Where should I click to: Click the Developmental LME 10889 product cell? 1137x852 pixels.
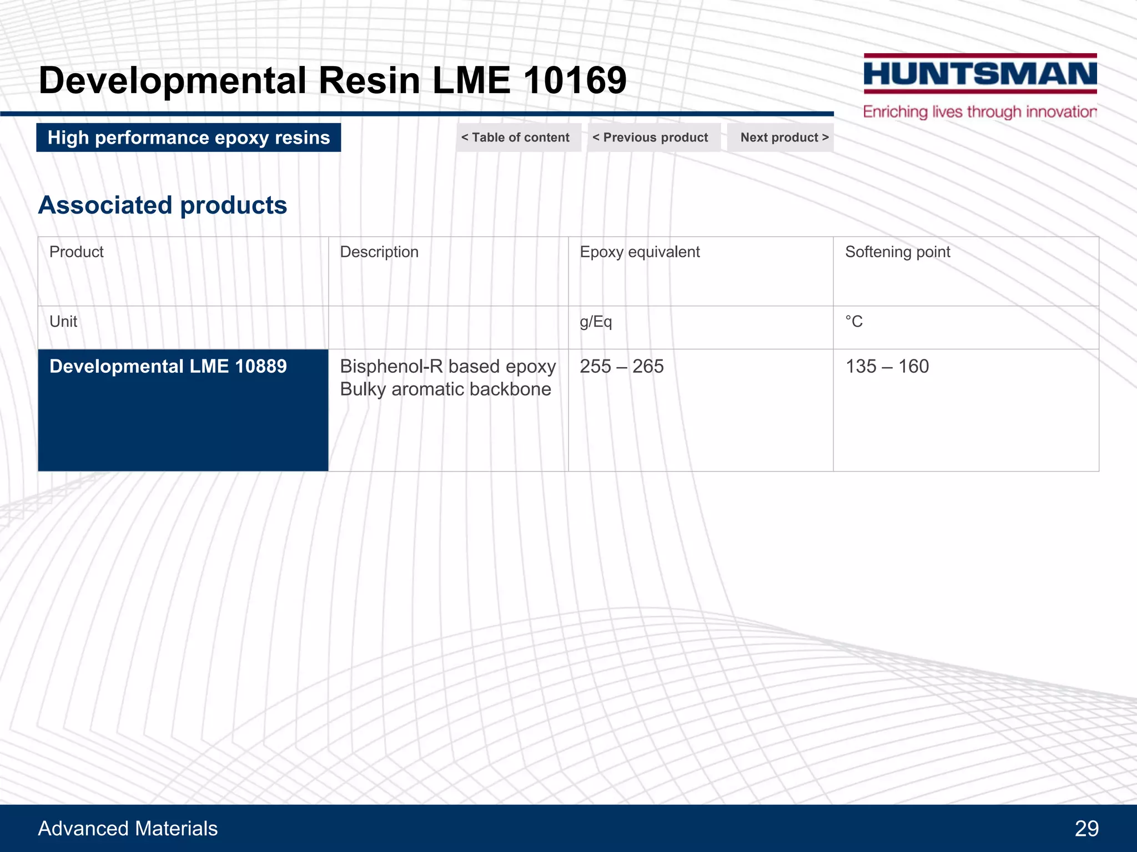click(168, 367)
